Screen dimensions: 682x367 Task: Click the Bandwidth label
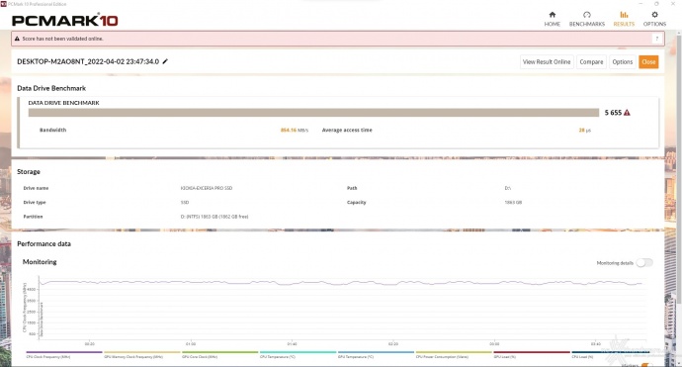pyautogui.click(x=52, y=130)
